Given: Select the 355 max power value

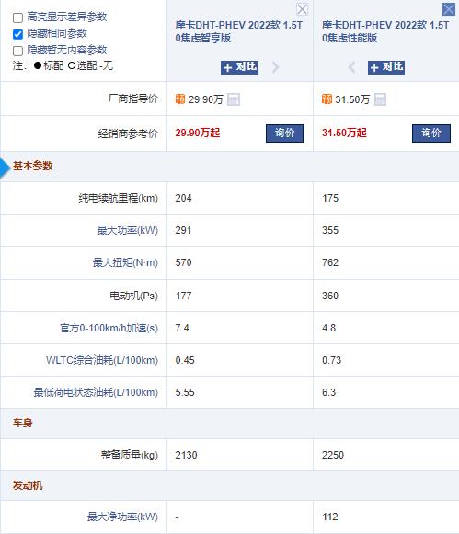Looking at the screenshot, I should [x=330, y=230].
